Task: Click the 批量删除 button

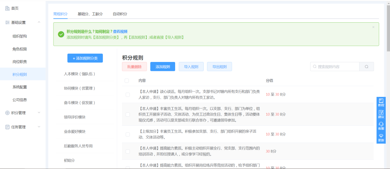Action: pos(135,67)
